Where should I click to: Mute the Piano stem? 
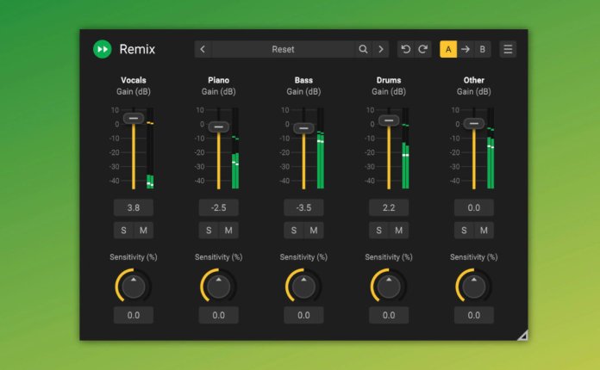pos(228,231)
